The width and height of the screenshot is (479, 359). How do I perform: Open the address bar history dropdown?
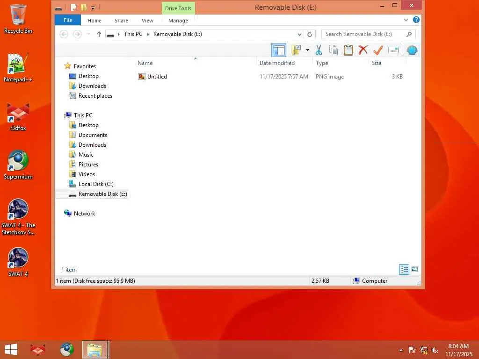pos(300,34)
